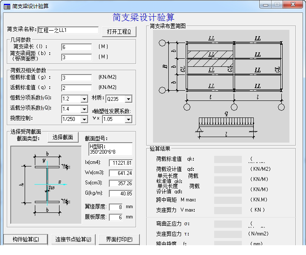This screenshot has width=306, height=255.
Task: Click the 恒载标准值 (g) input field
Action: [76, 78]
